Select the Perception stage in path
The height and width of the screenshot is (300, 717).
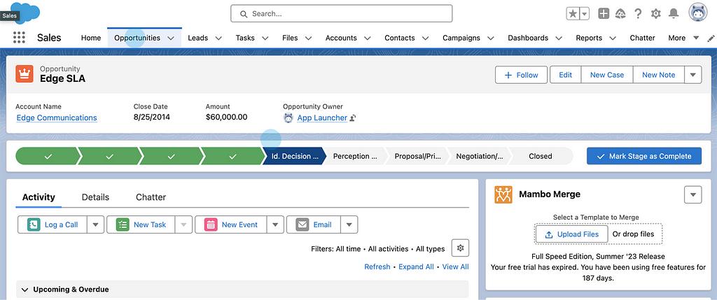pyautogui.click(x=355, y=156)
